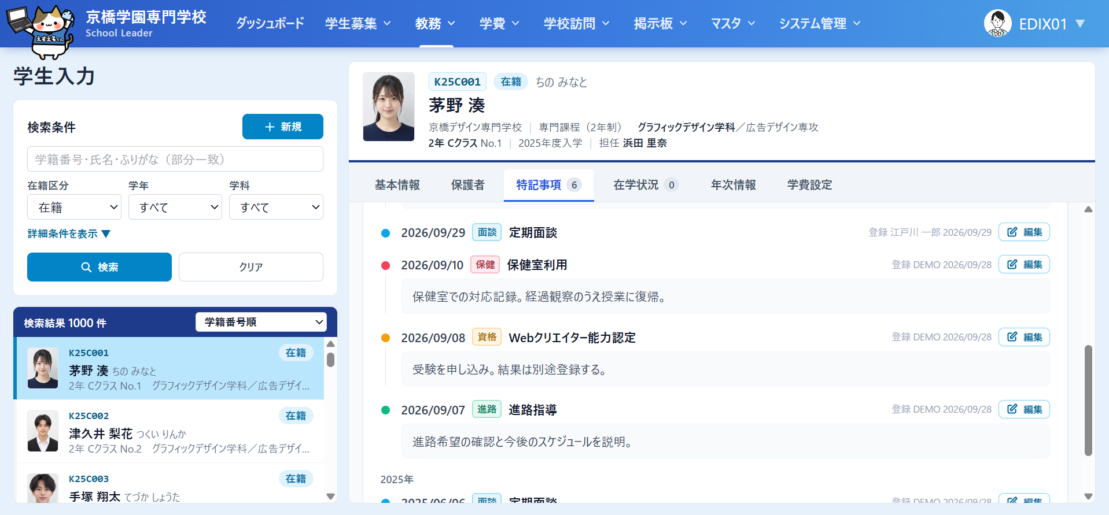Screen dimensions: 1109x515
Task: Click the scroll-down arrow of notes panel
Action: point(1088,497)
